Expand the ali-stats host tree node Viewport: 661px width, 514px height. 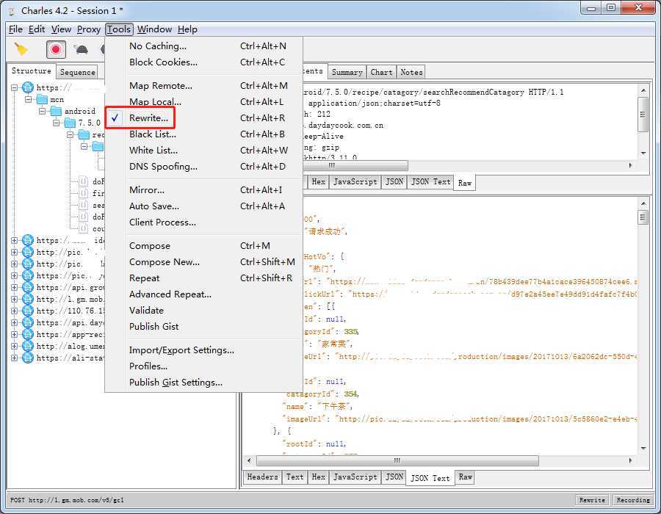[15, 358]
